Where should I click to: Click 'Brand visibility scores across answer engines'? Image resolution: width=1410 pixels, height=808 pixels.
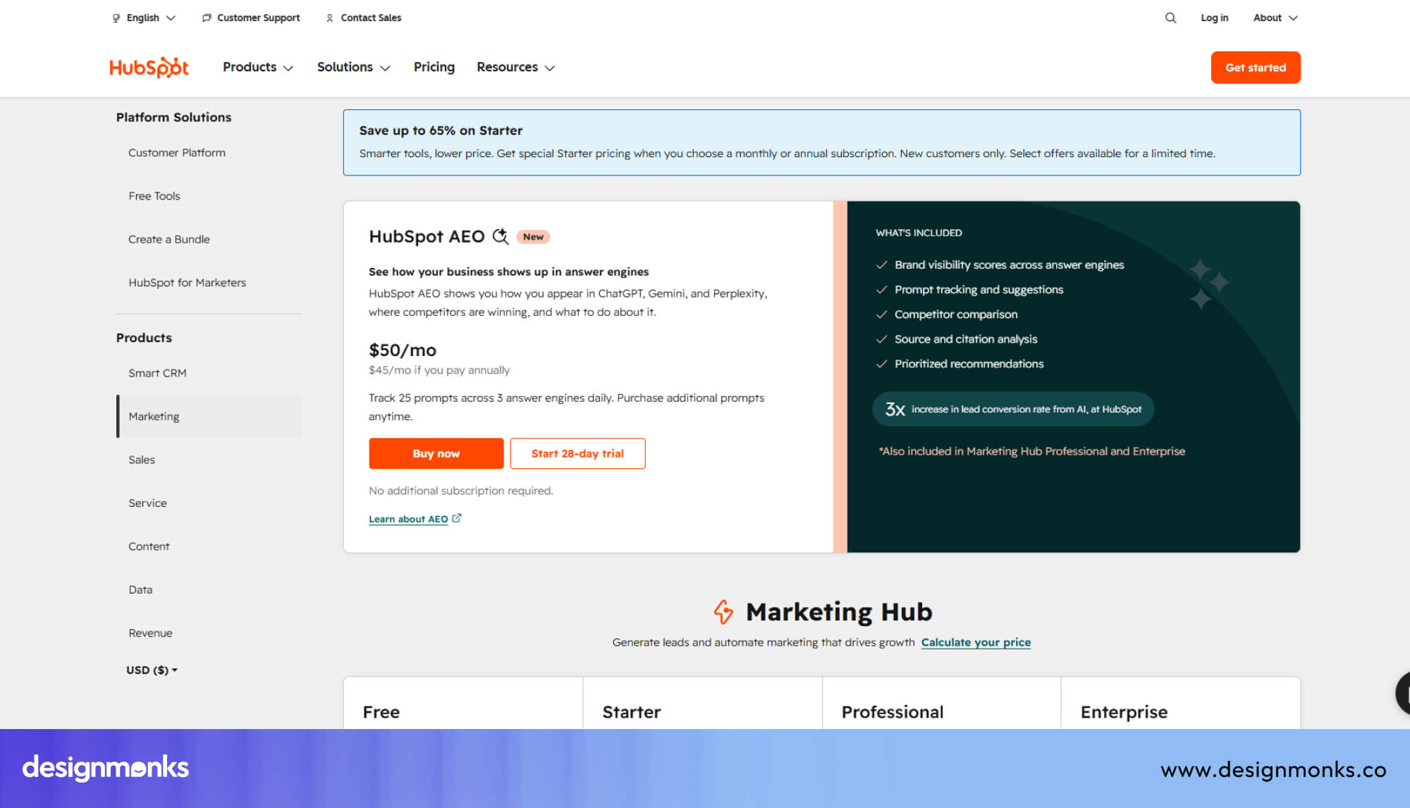pos(1009,265)
